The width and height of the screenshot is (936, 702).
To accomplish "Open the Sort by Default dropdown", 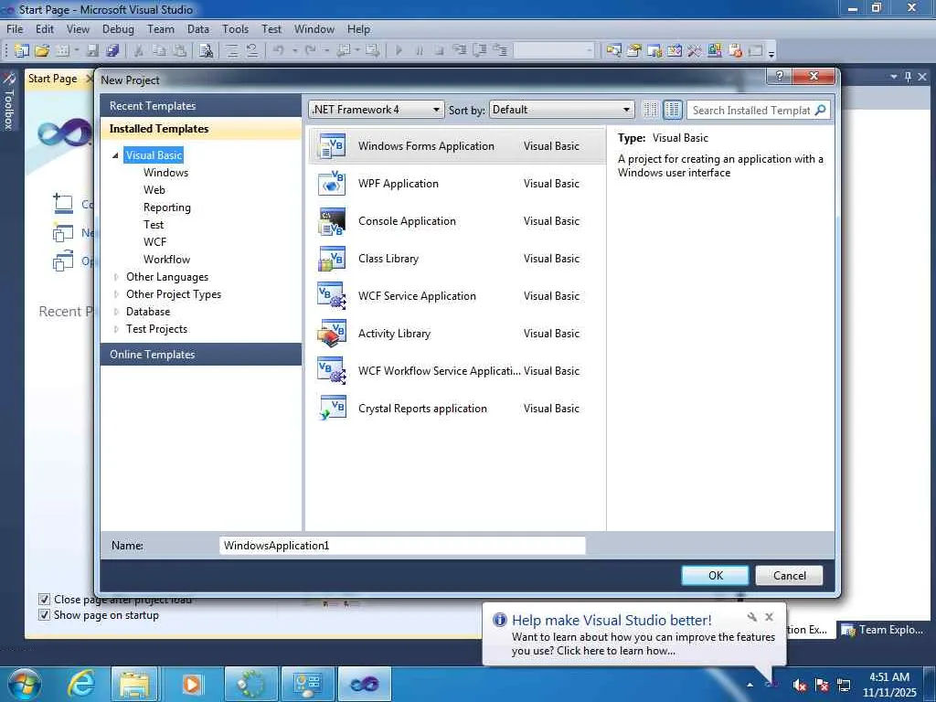I will 561,110.
